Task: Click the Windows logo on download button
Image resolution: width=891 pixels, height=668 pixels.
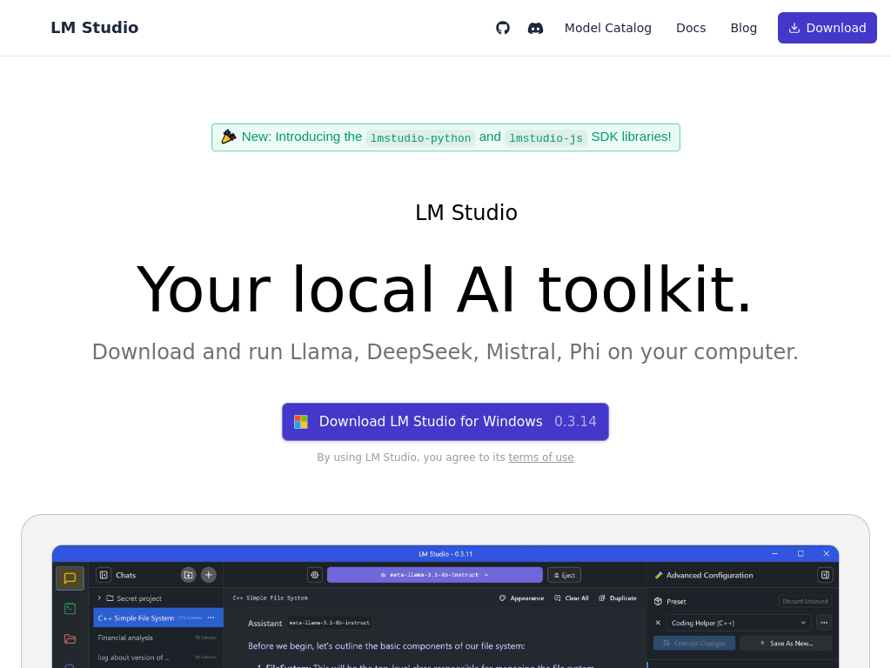Action: pyautogui.click(x=300, y=422)
